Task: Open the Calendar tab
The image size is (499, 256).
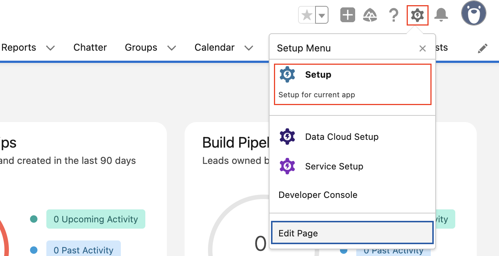Action: [x=215, y=48]
